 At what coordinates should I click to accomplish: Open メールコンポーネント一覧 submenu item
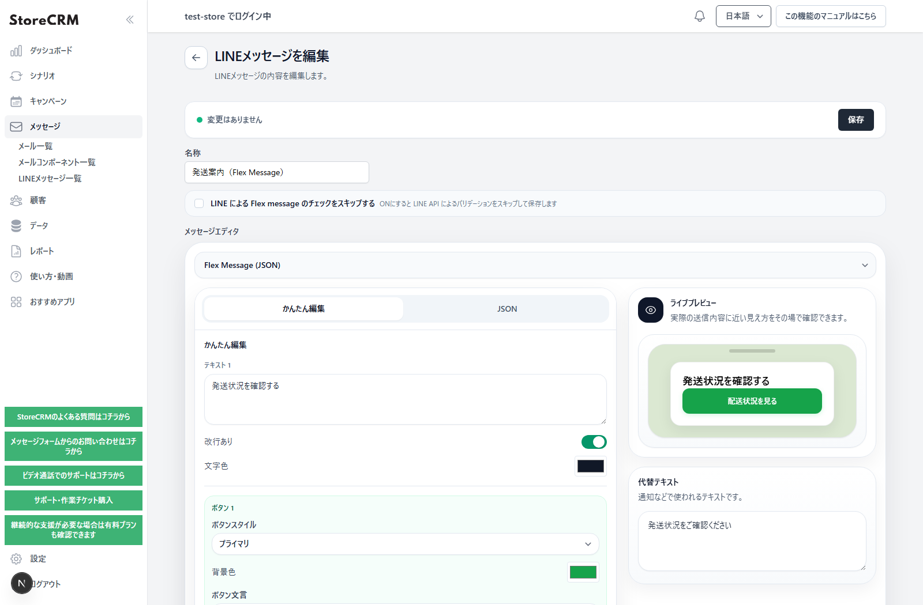point(57,162)
